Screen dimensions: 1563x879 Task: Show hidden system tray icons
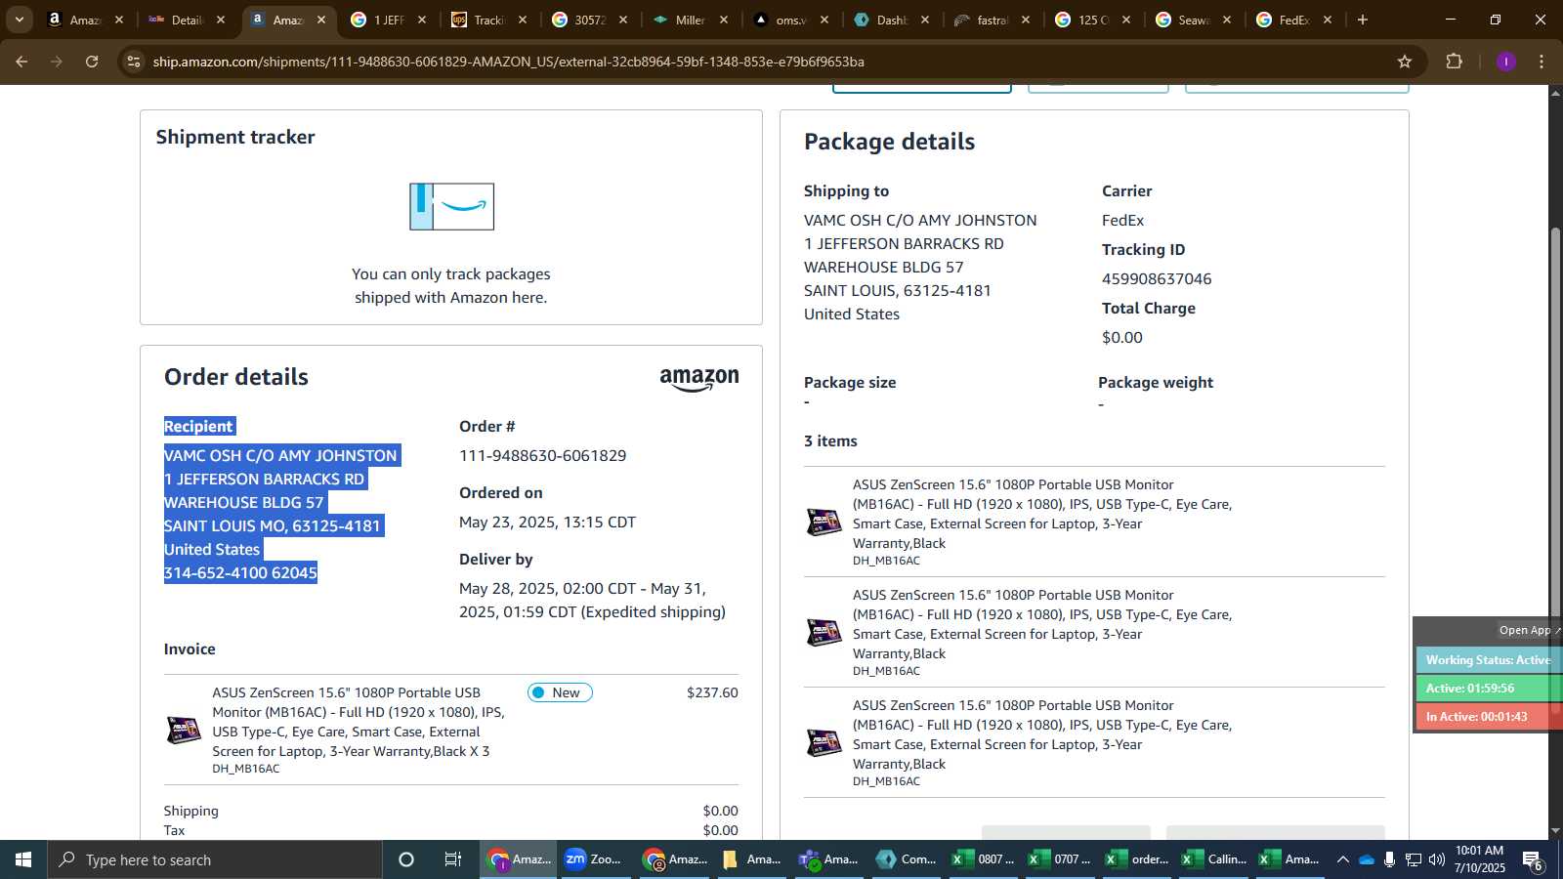click(1342, 859)
